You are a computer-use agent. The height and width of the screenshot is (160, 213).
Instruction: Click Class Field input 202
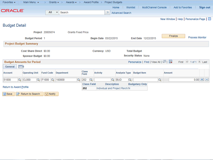click(x=86, y=80)
